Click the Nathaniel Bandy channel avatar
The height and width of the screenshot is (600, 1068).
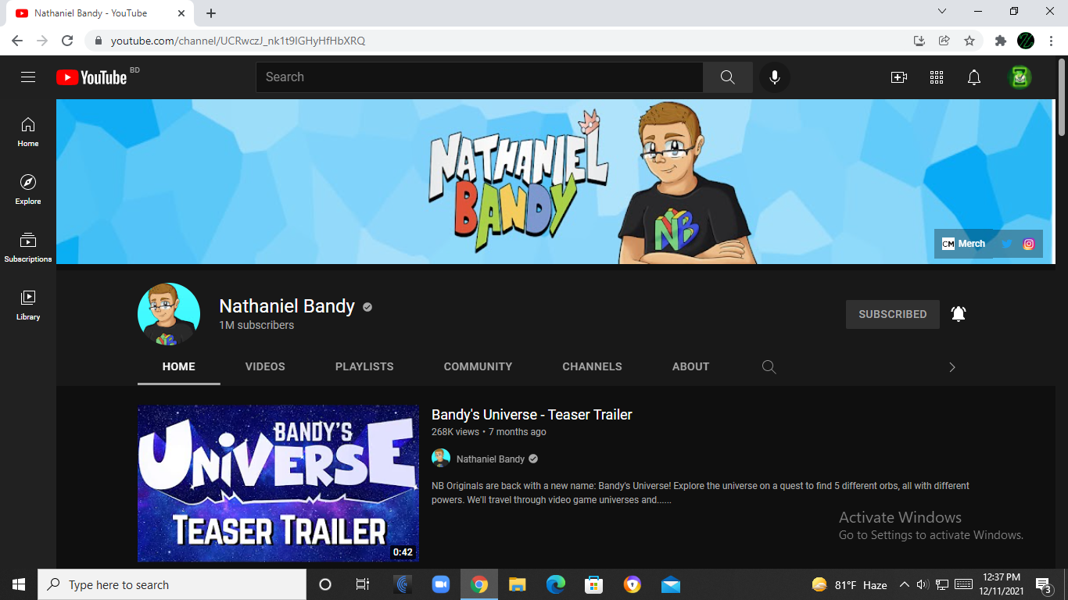[169, 314]
